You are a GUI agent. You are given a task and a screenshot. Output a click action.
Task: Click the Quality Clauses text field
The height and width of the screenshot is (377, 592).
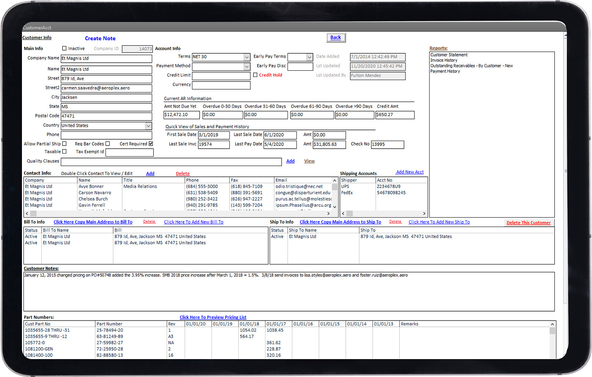[171, 162]
